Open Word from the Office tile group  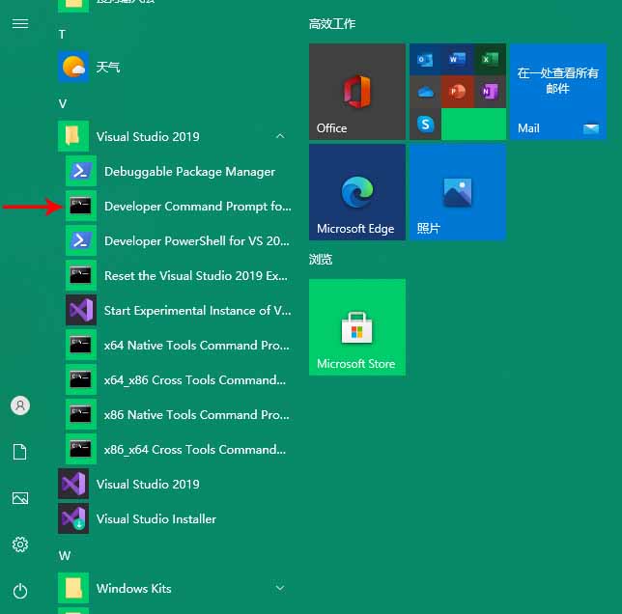[458, 60]
